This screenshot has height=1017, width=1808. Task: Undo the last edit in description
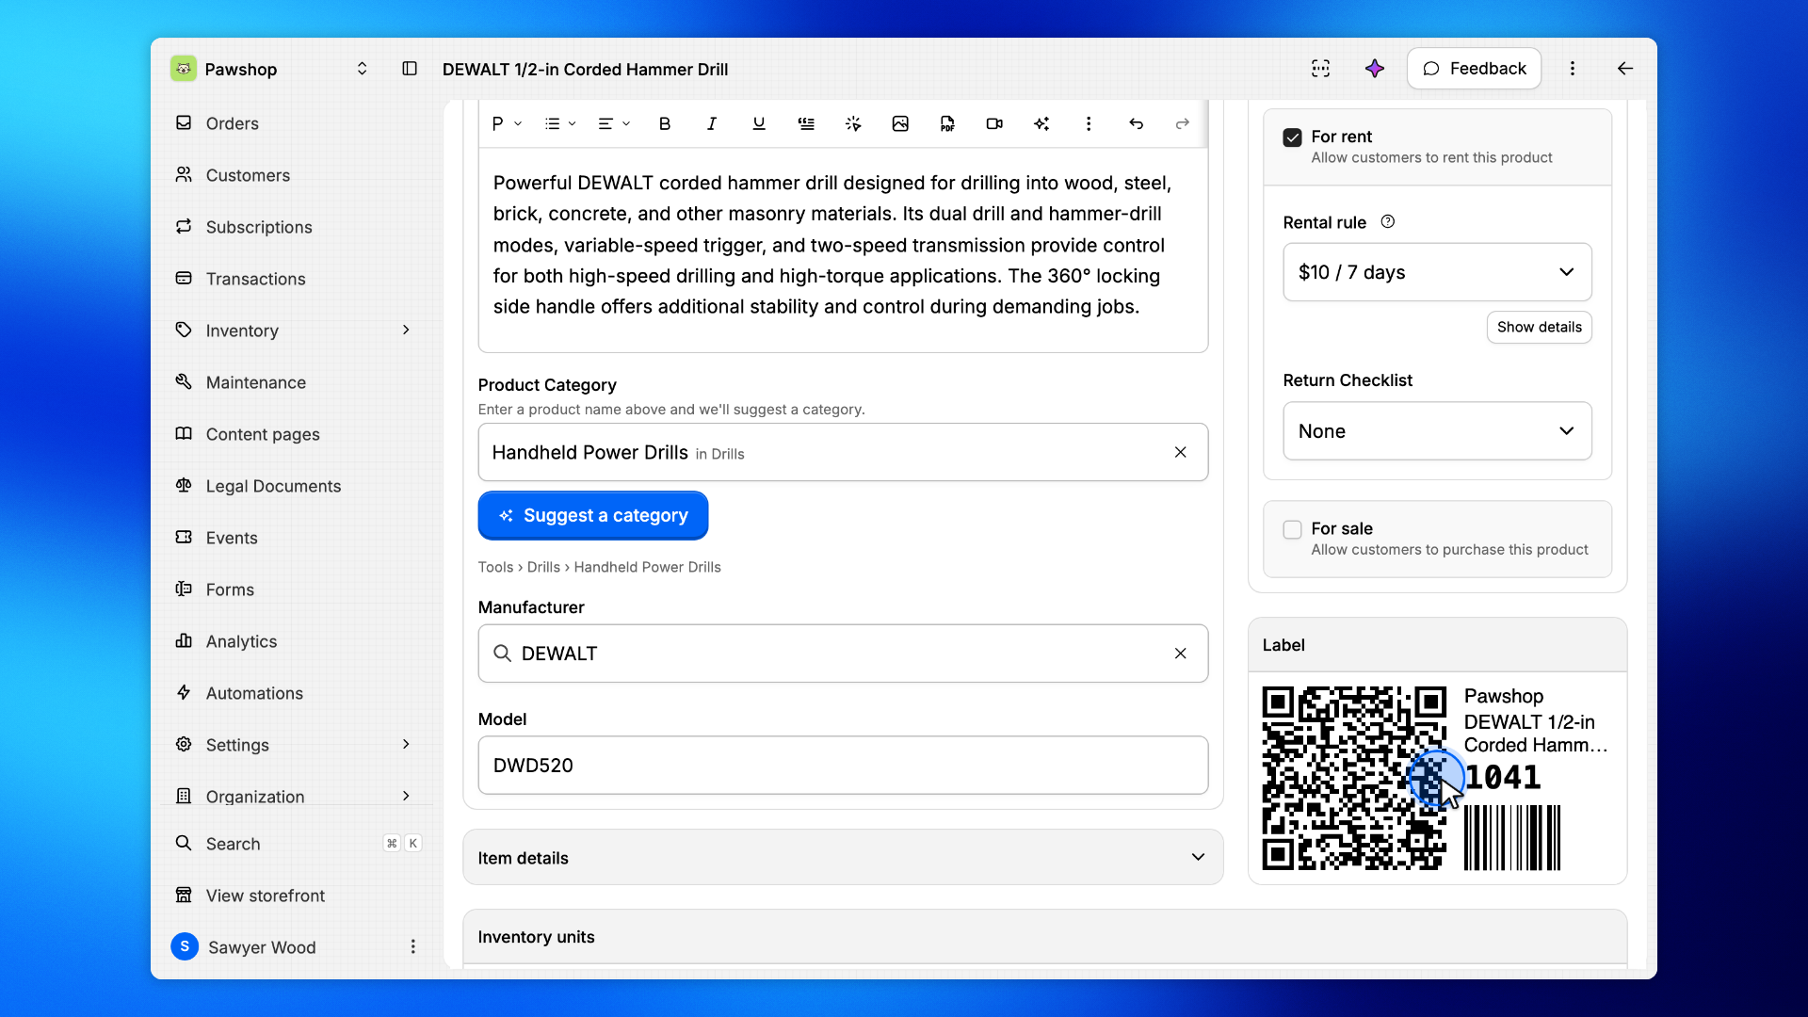(1136, 123)
